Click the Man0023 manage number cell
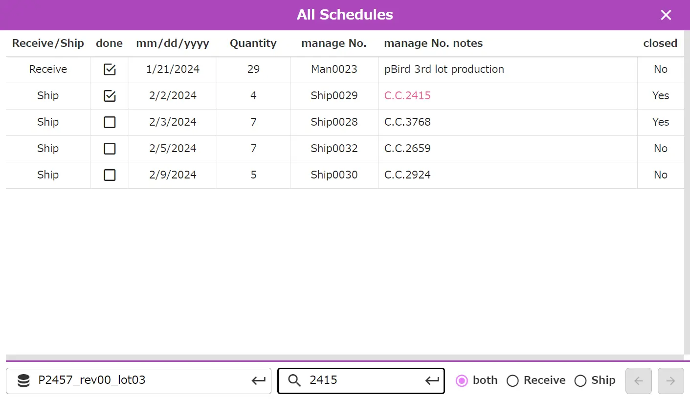Screen dimensions: 690x400 pyautogui.click(x=334, y=69)
